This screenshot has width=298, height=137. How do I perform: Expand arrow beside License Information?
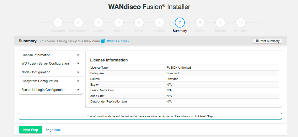pyautogui.click(x=78, y=55)
